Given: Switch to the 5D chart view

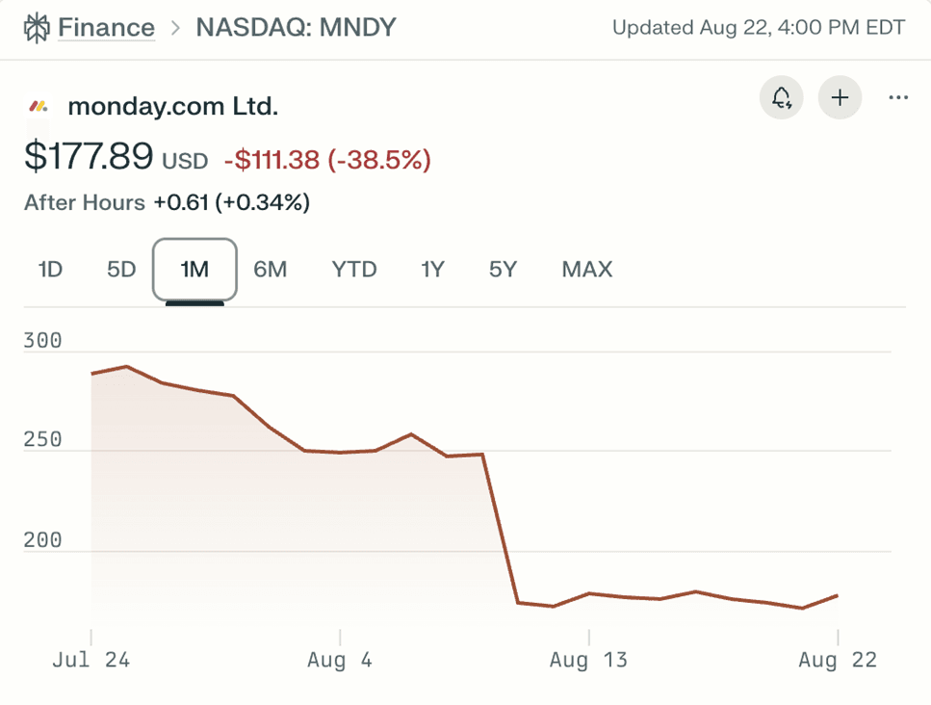Looking at the screenshot, I should (x=120, y=270).
